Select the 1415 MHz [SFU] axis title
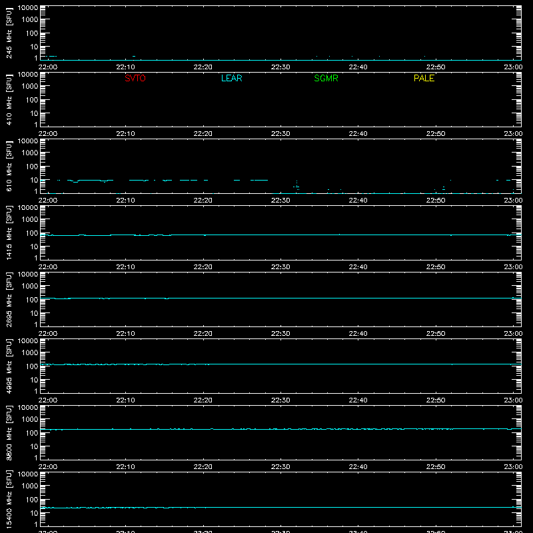 click(x=9, y=233)
